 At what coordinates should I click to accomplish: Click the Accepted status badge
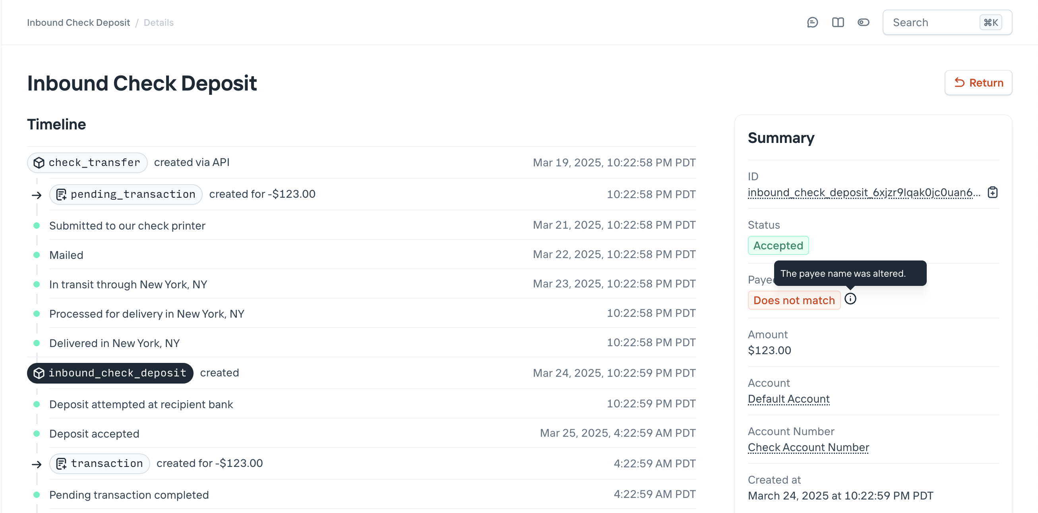tap(778, 245)
